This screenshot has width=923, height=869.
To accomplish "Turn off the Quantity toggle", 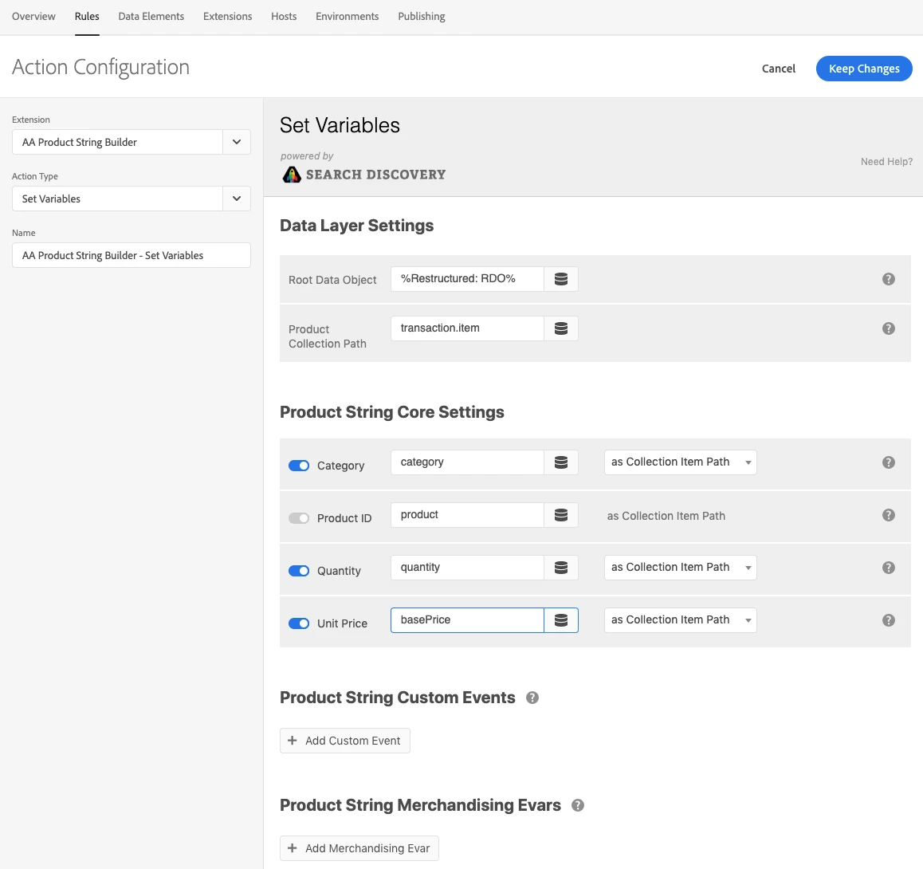I will click(x=299, y=571).
